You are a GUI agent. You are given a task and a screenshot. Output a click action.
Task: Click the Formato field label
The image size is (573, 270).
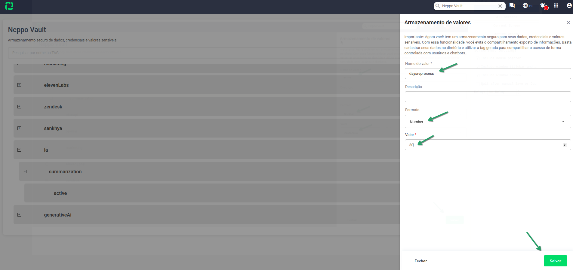click(412, 110)
